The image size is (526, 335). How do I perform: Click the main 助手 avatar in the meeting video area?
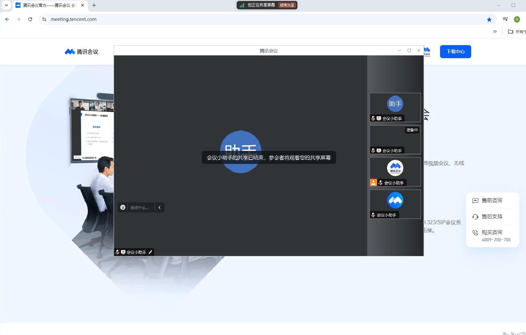241,152
